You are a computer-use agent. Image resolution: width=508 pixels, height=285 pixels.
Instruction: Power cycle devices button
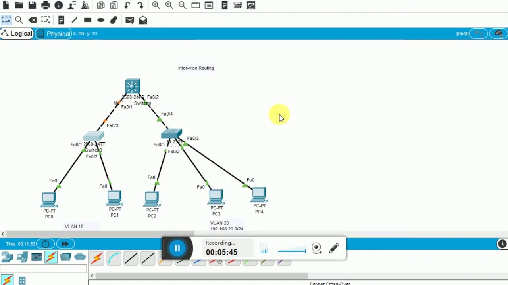tap(45, 244)
